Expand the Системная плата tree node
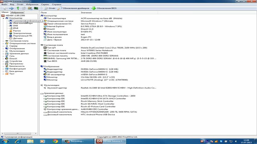Image resolution: width=257 pixels, height=144 pixels. coord(3,41)
